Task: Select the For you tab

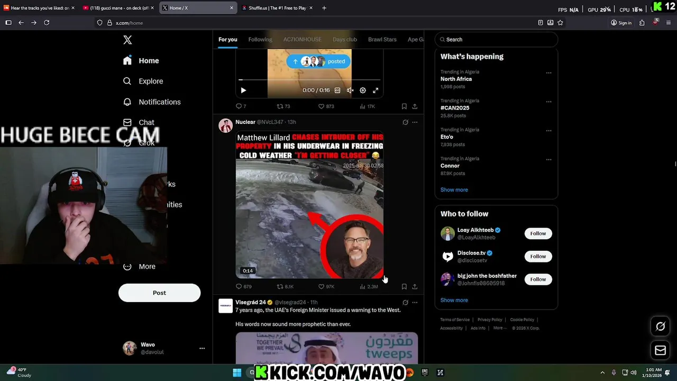Action: 228,40
